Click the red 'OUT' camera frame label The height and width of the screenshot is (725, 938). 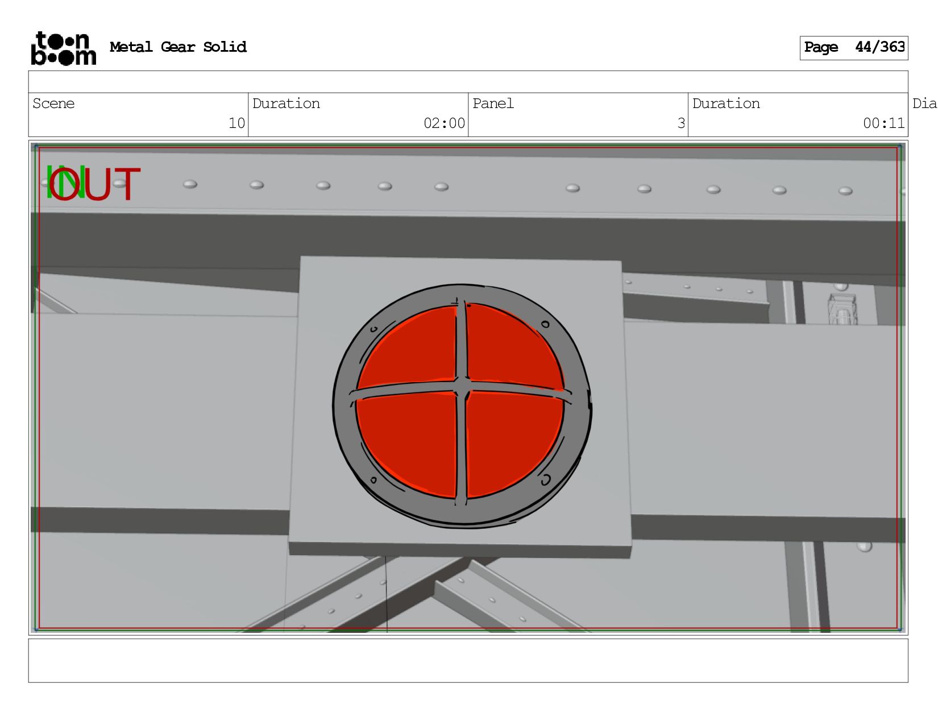click(94, 184)
